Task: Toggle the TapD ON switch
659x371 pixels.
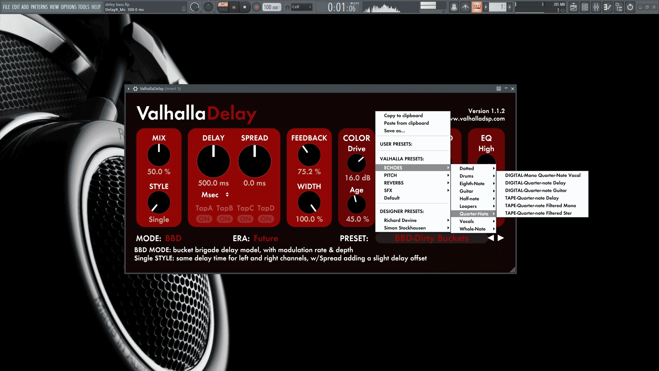Action: 266,219
